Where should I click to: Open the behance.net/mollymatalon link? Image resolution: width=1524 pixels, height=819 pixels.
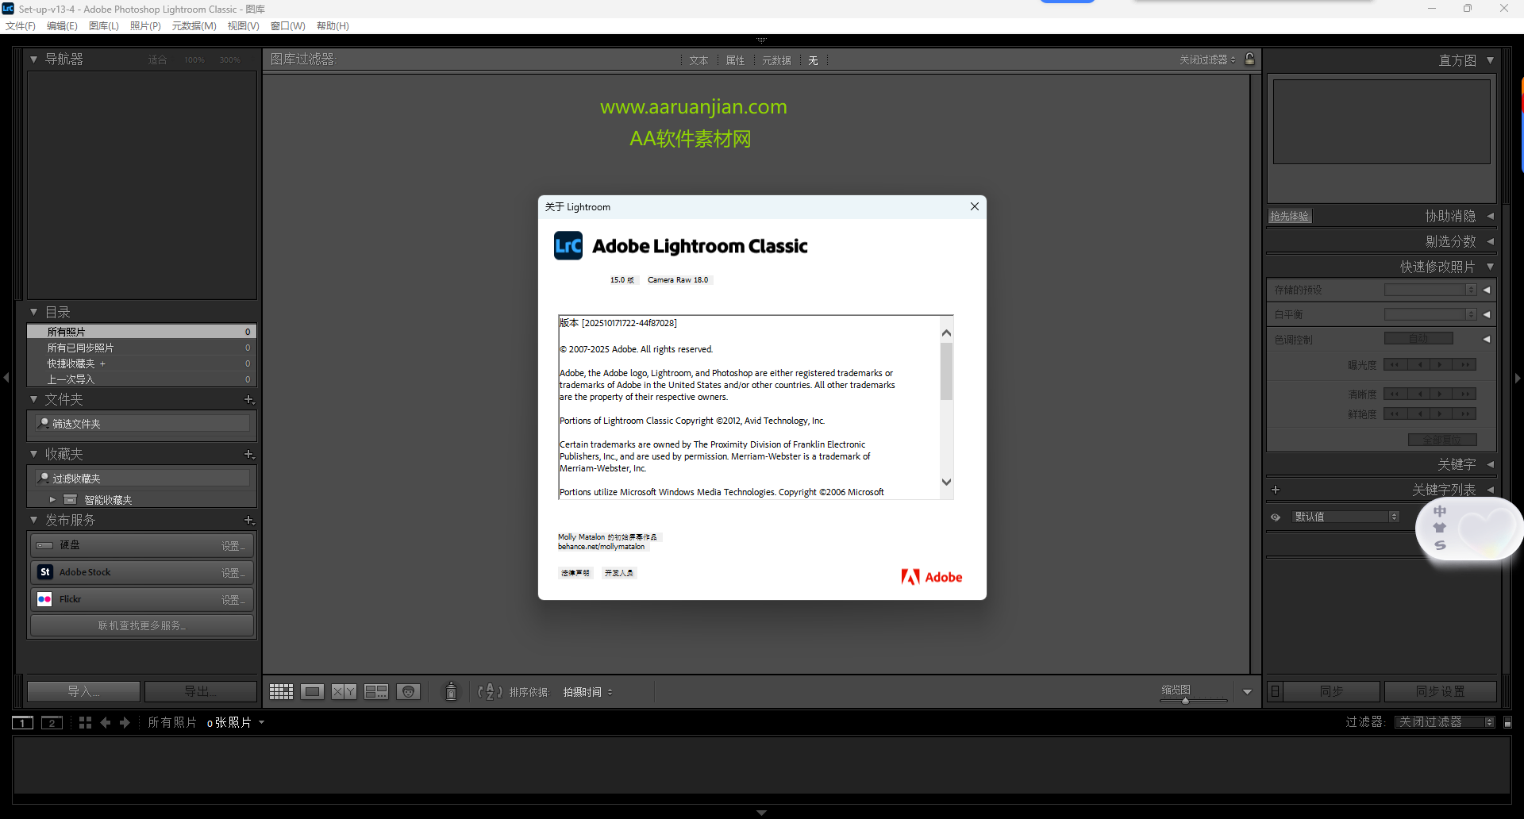[x=603, y=546]
